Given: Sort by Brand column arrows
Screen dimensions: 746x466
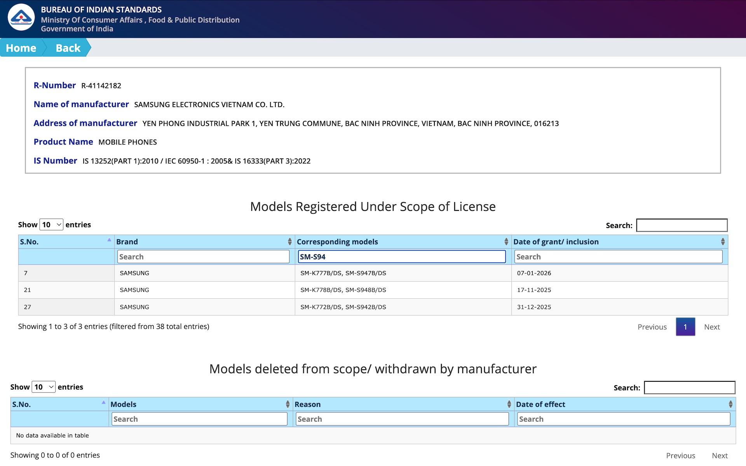Looking at the screenshot, I should point(289,242).
